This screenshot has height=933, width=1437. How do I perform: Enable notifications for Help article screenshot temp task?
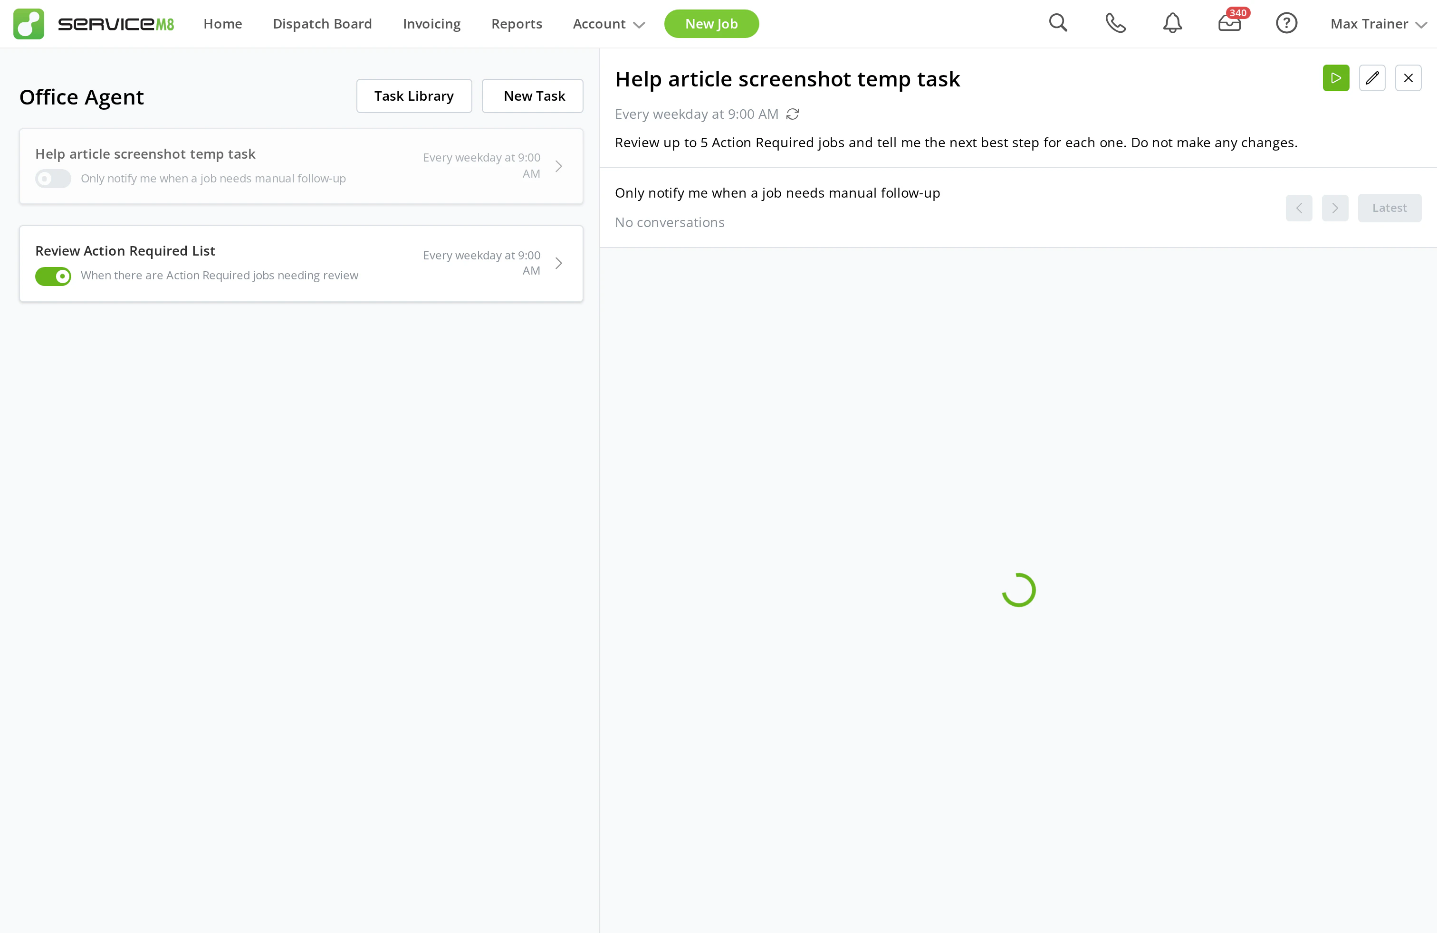click(53, 179)
